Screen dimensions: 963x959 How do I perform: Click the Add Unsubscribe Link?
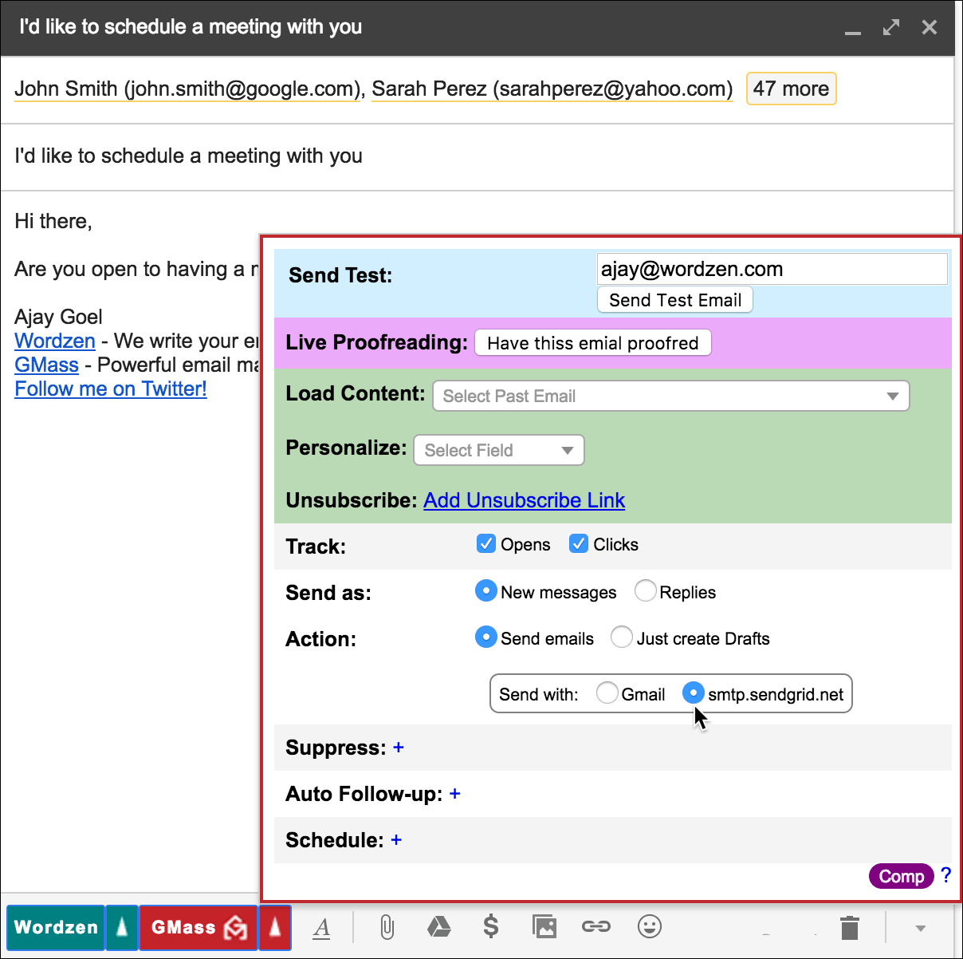pyautogui.click(x=524, y=500)
